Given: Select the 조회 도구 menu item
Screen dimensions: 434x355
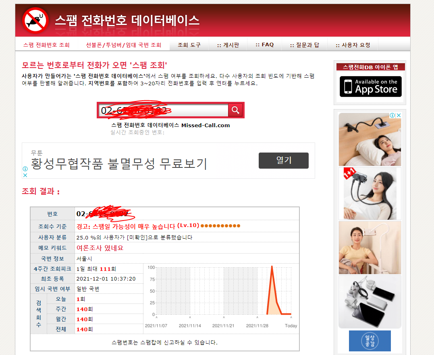Looking at the screenshot, I should pyautogui.click(x=189, y=45).
